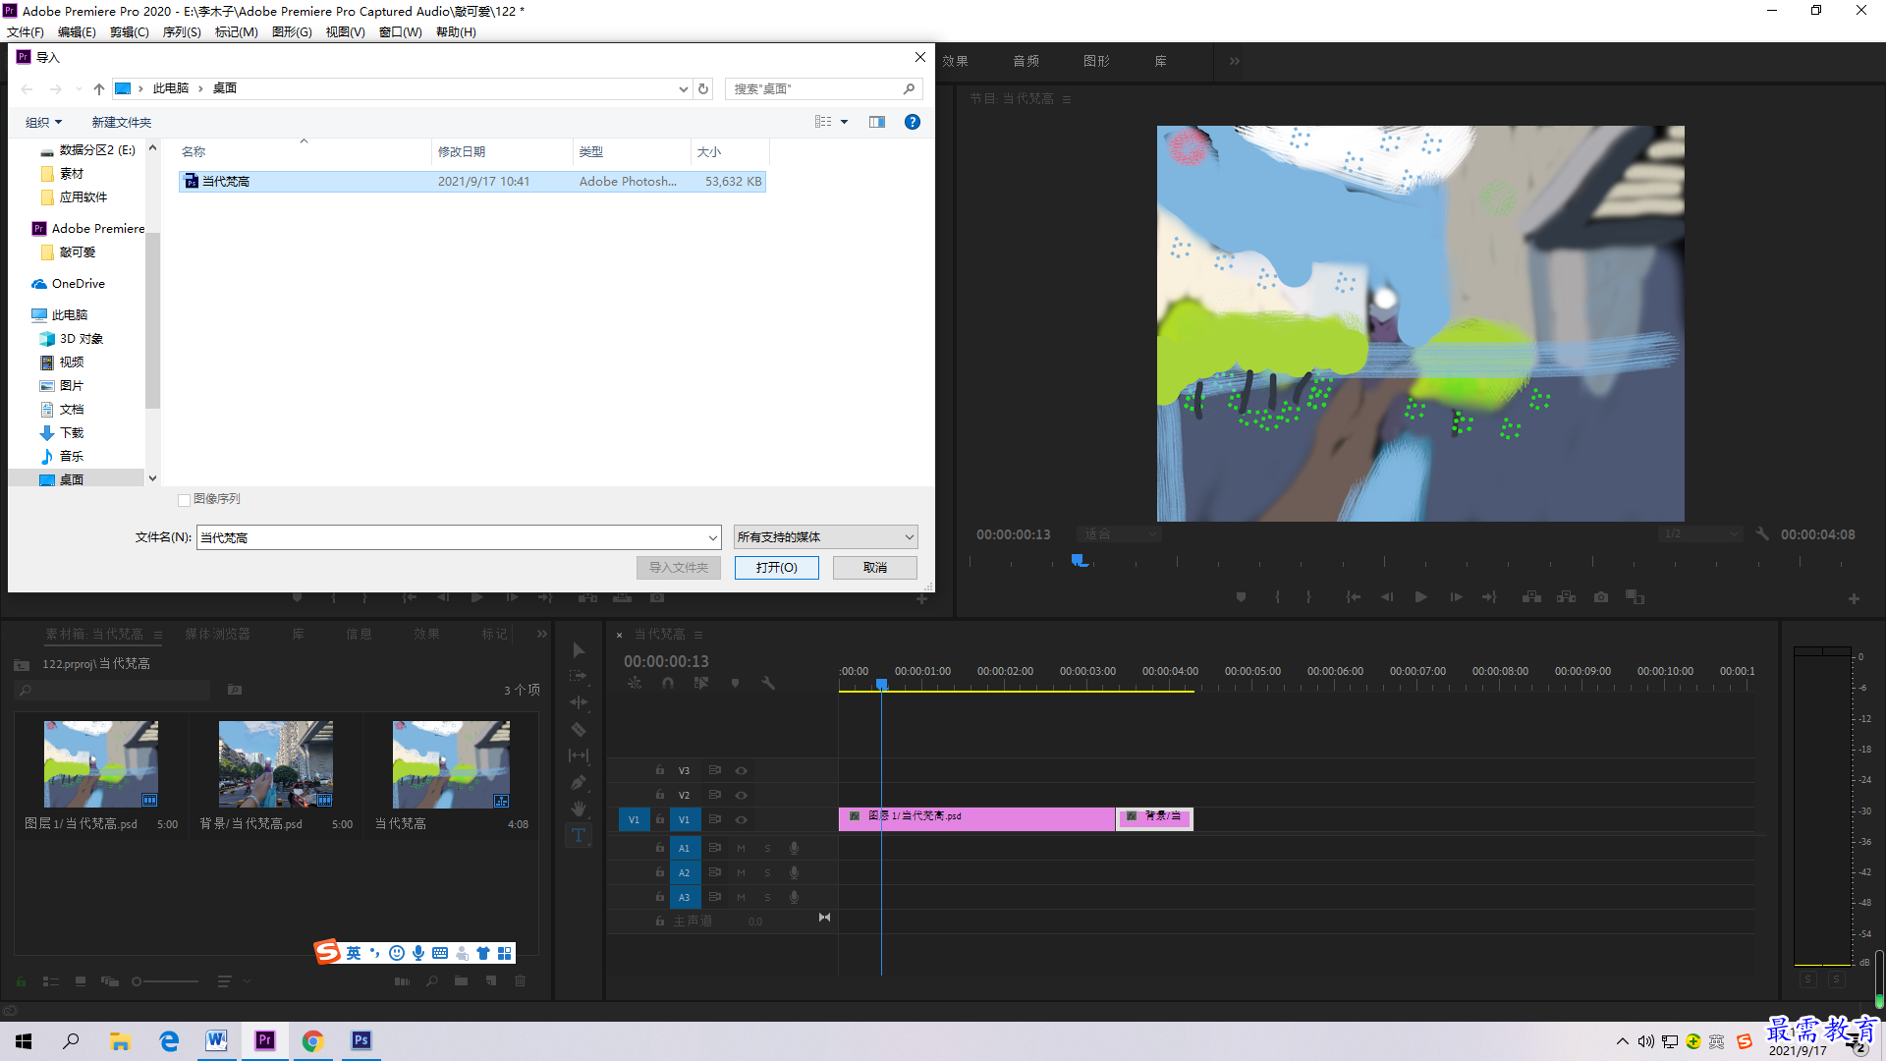Open Program monitor settings wrench
The image size is (1886, 1061).
pos(1762,534)
